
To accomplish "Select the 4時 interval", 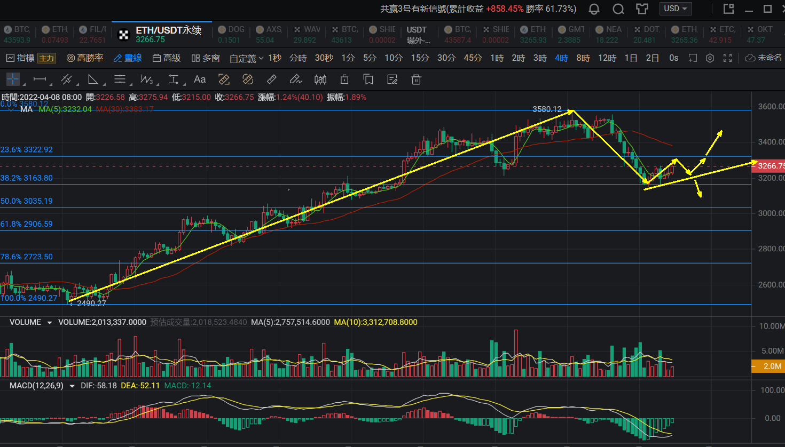I will coord(561,58).
